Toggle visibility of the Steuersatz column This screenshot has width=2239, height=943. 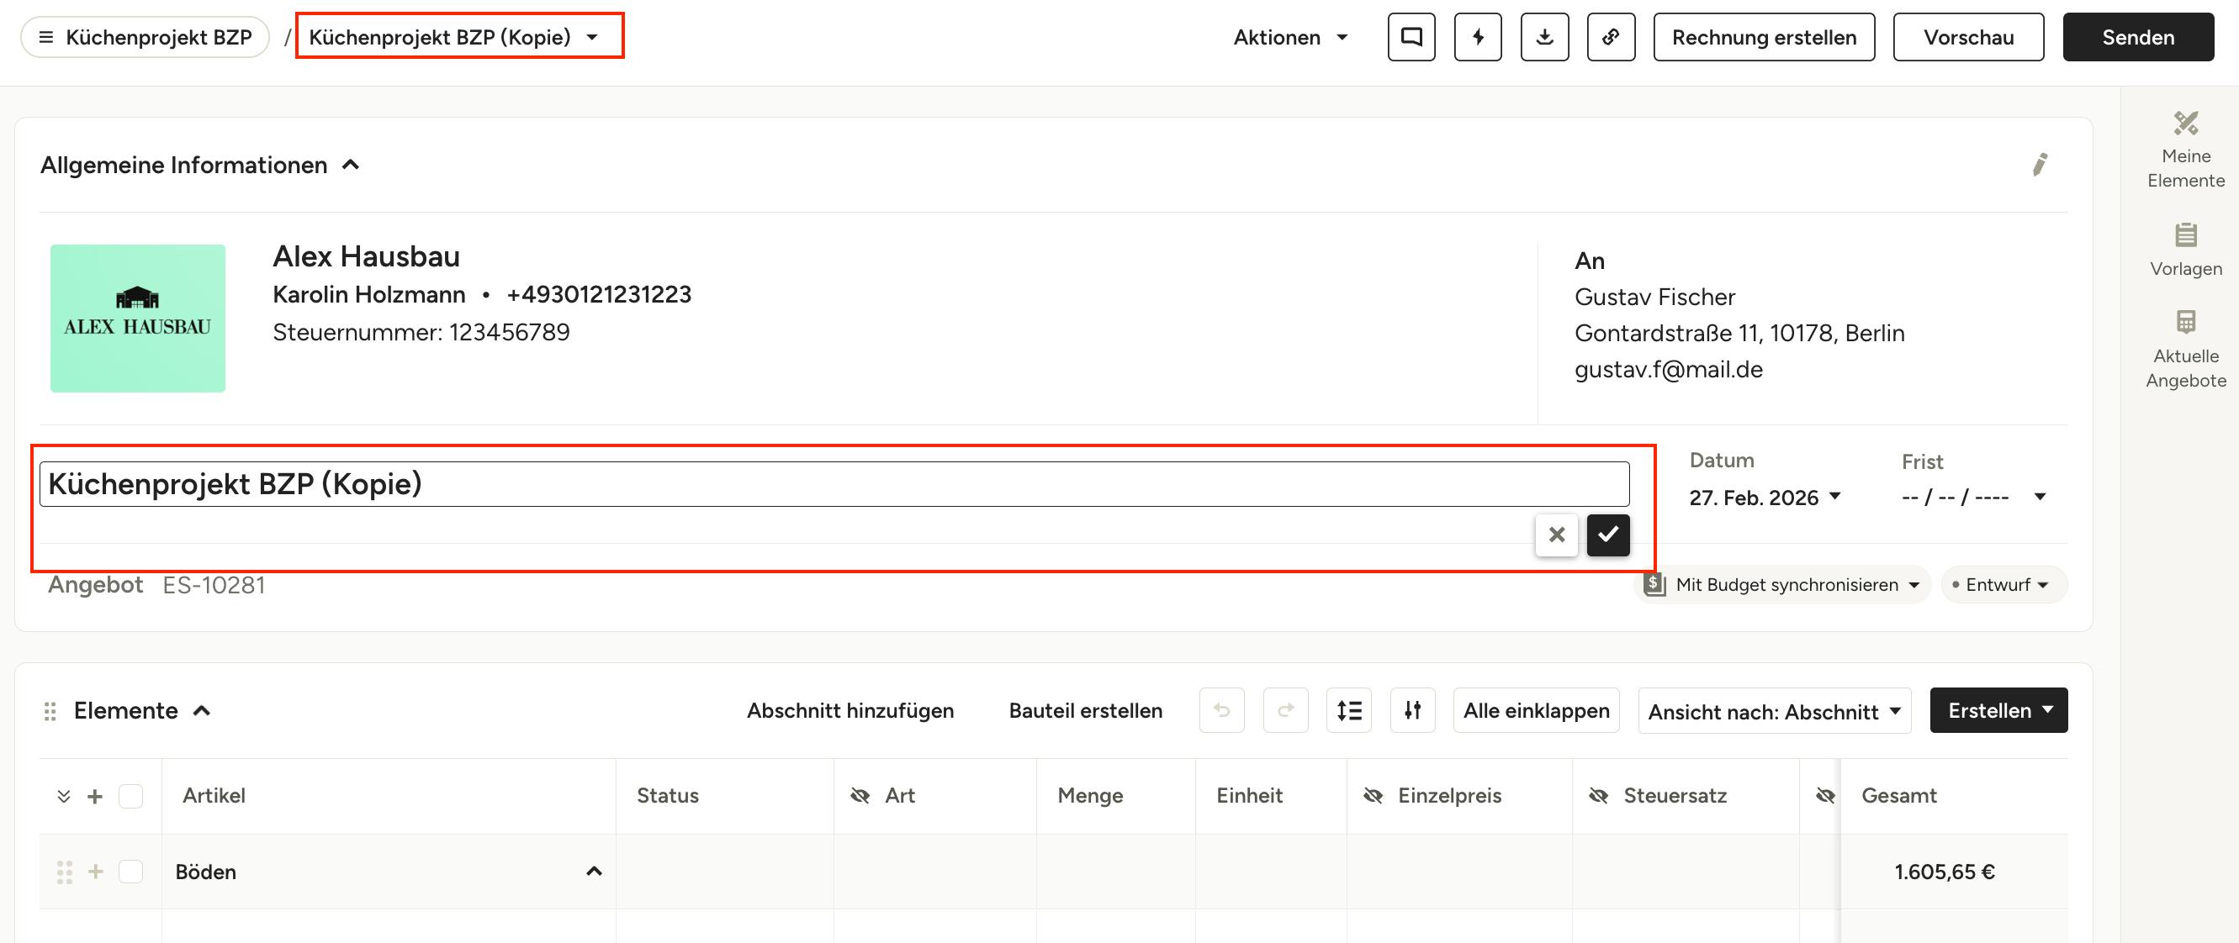(x=1597, y=795)
